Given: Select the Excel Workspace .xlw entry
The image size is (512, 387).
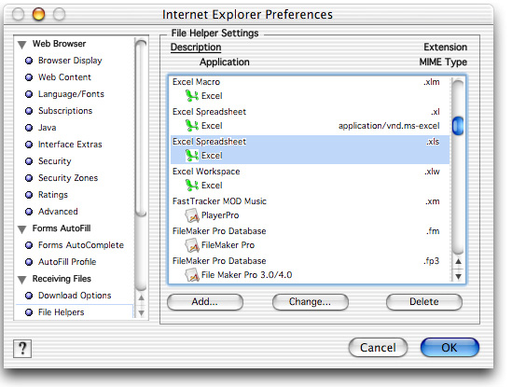Looking at the screenshot, I should point(310,179).
